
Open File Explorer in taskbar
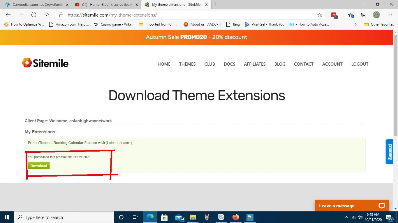click(193, 217)
